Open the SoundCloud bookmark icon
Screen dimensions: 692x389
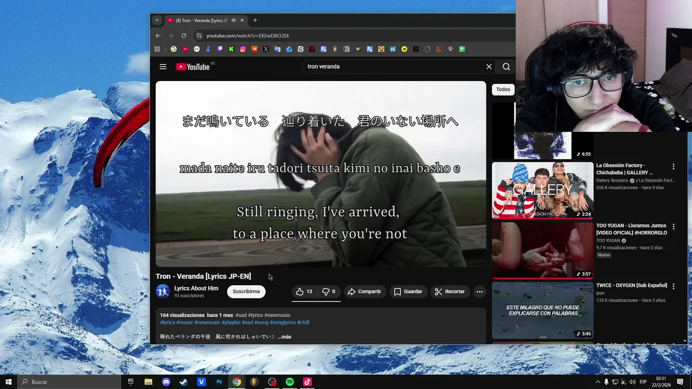(x=254, y=49)
